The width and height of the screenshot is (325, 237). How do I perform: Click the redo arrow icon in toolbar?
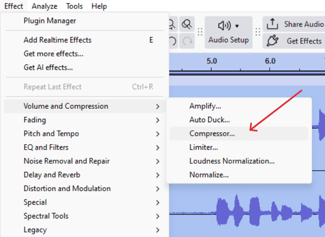pyautogui.click(x=187, y=41)
